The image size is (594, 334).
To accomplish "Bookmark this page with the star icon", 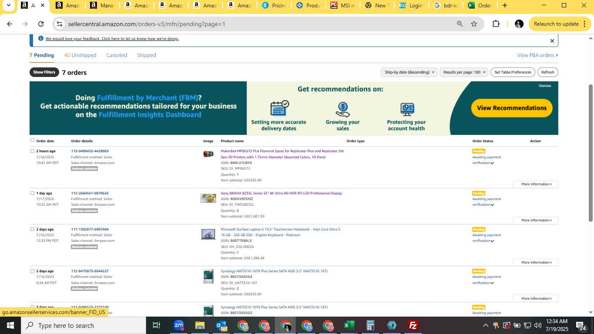I will tap(474, 24).
